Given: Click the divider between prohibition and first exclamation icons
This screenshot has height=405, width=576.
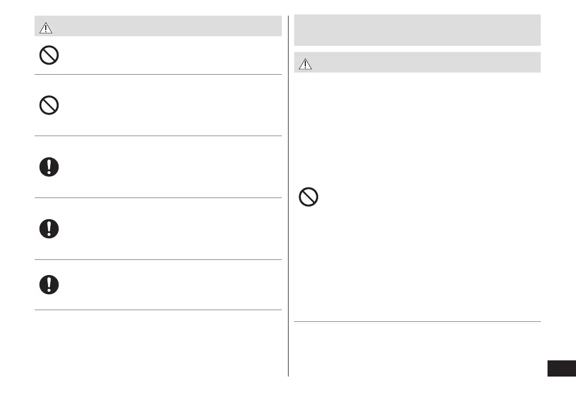Looking at the screenshot, I should [158, 136].
